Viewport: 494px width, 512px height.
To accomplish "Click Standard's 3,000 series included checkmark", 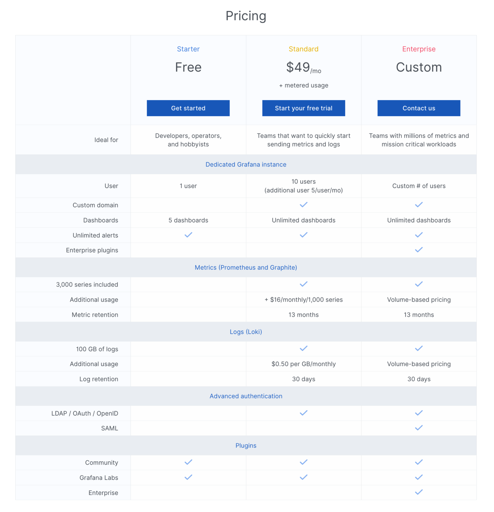I will pyautogui.click(x=304, y=284).
